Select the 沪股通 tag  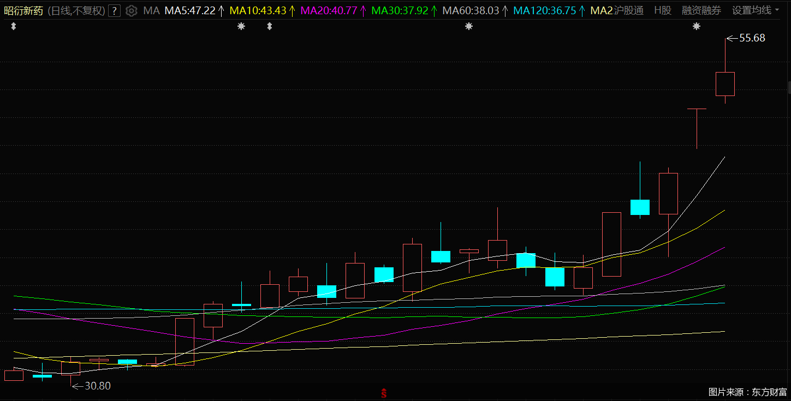click(x=629, y=10)
